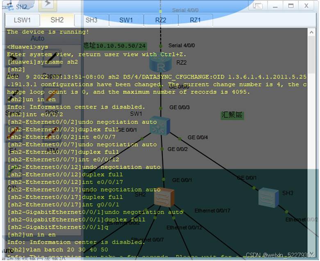Maximize the SH2 terminal window
The width and height of the screenshot is (320, 261).
(291, 6)
